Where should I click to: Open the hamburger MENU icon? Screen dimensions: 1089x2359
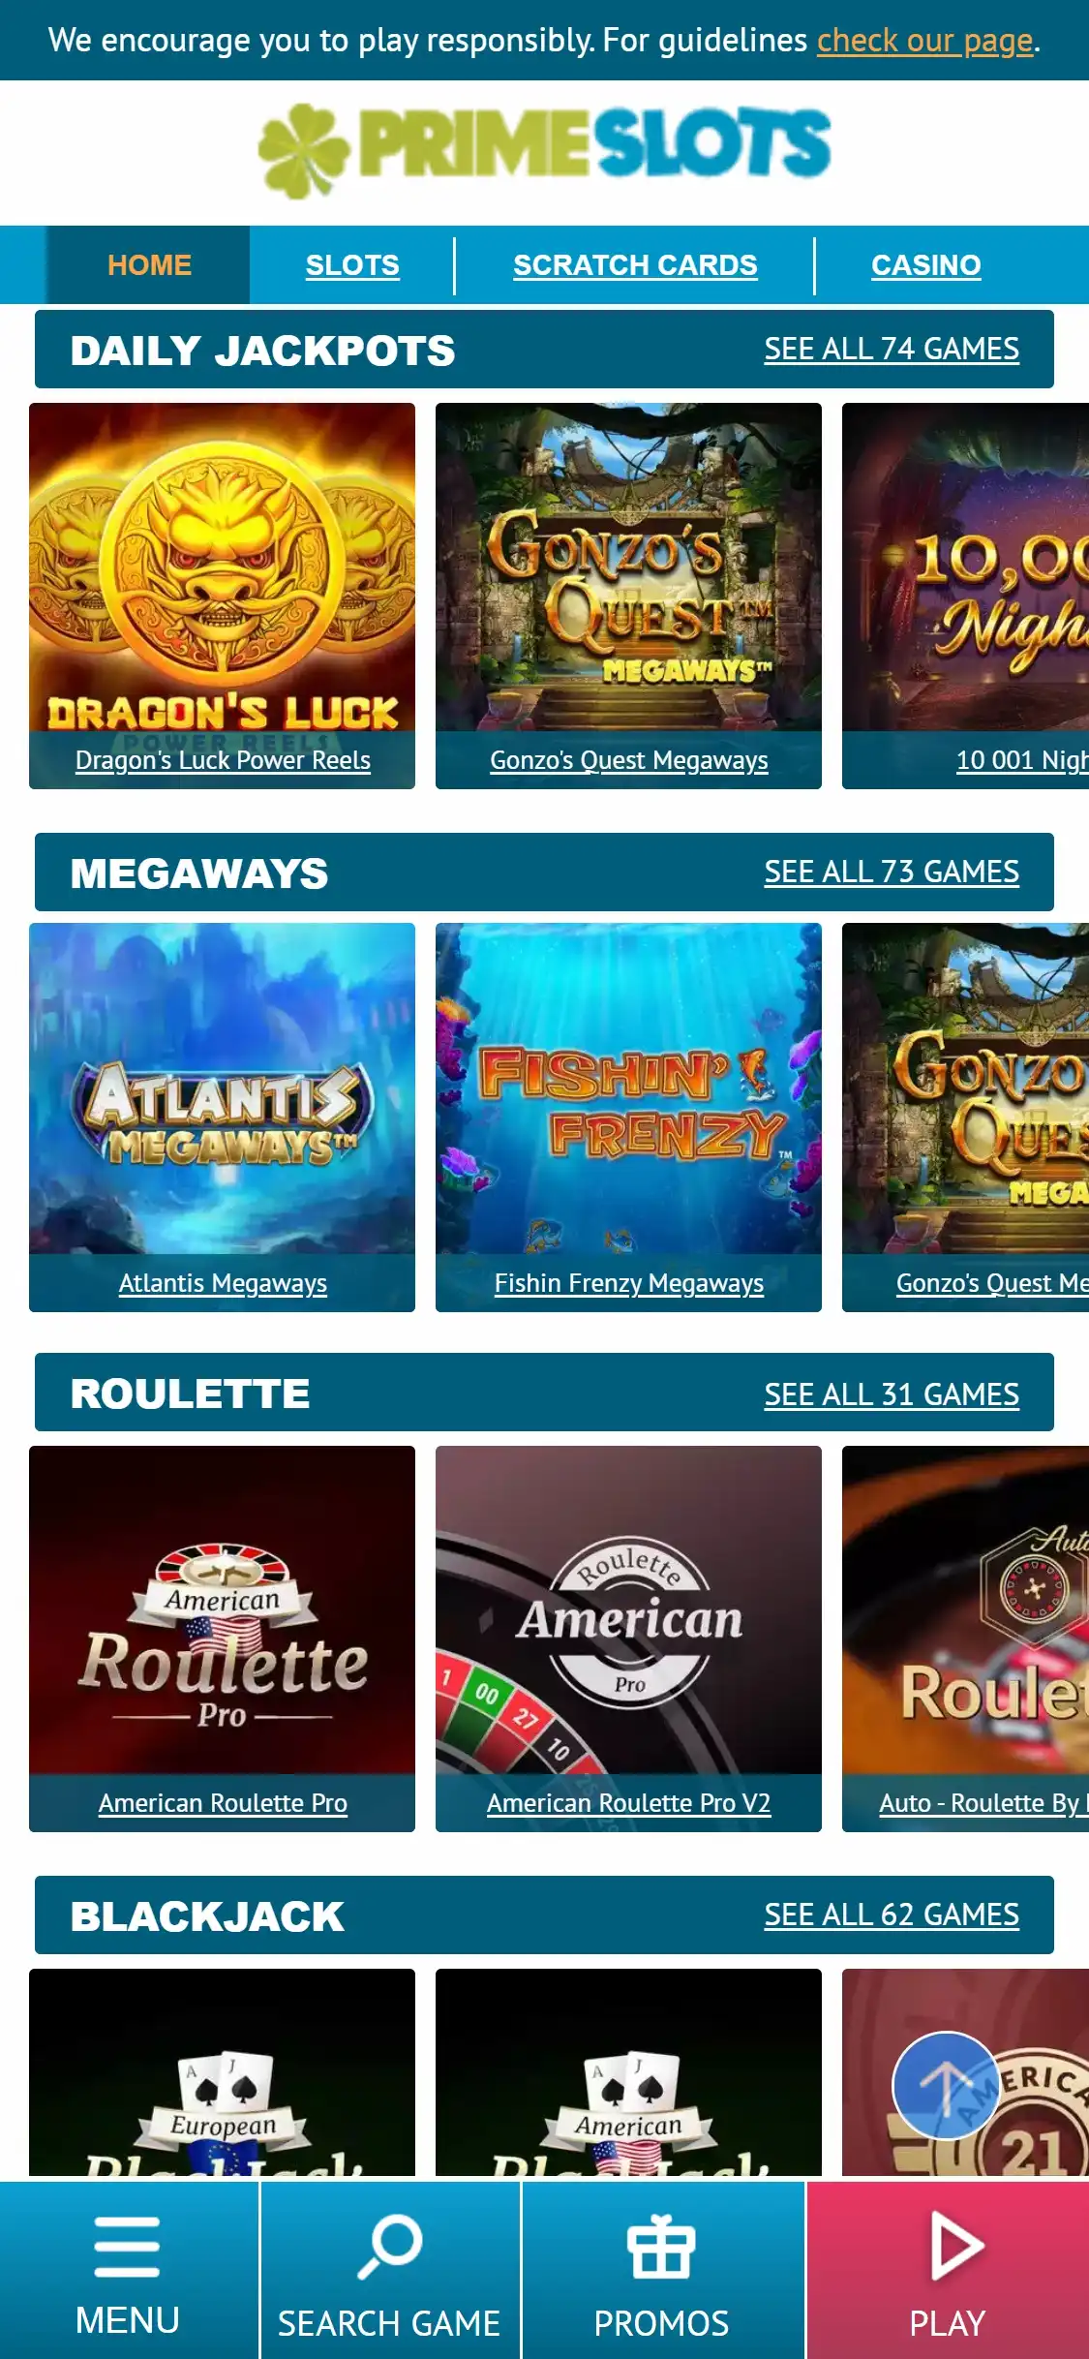tap(127, 2246)
